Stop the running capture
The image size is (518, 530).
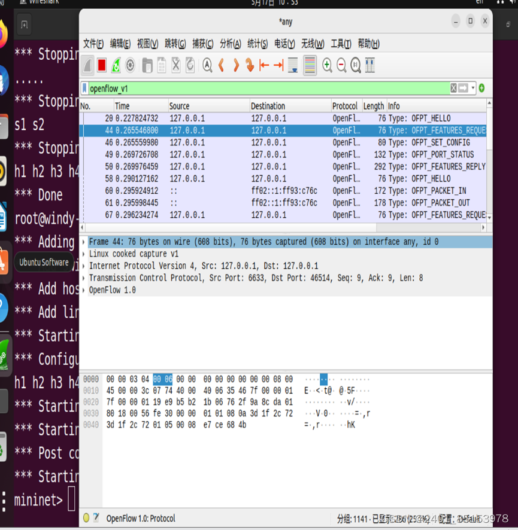[x=101, y=65]
